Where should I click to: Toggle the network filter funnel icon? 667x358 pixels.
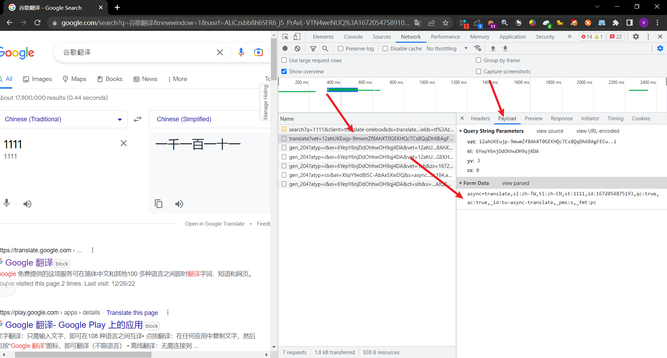click(x=313, y=49)
